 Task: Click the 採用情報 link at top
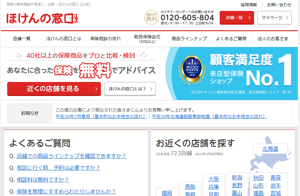[x=249, y=5]
